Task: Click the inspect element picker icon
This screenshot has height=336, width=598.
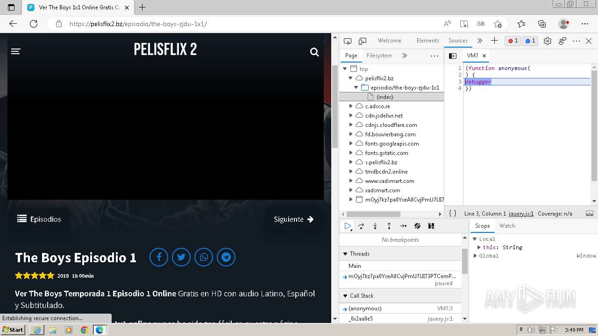Action: pyautogui.click(x=347, y=41)
